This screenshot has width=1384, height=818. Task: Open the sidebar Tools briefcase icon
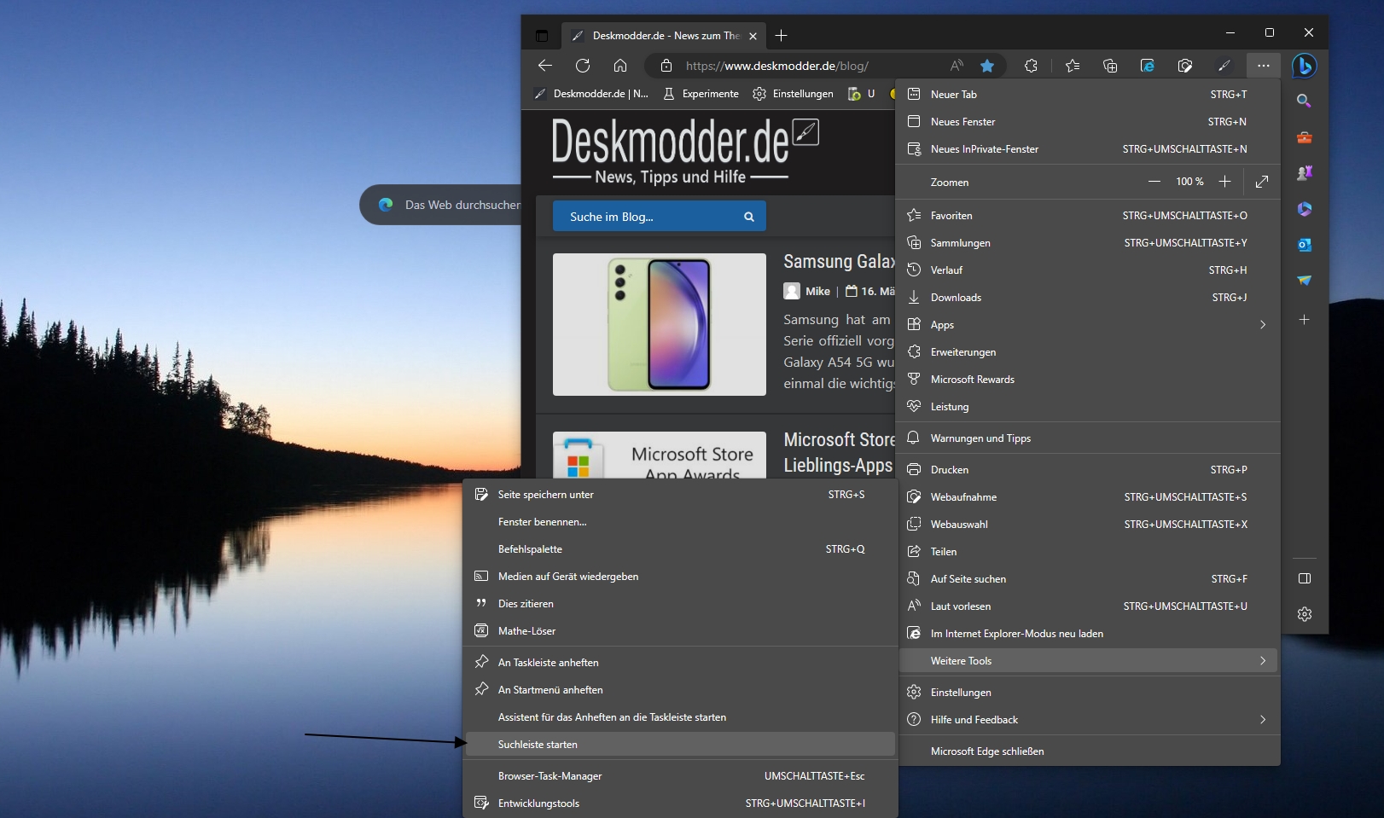1304,136
